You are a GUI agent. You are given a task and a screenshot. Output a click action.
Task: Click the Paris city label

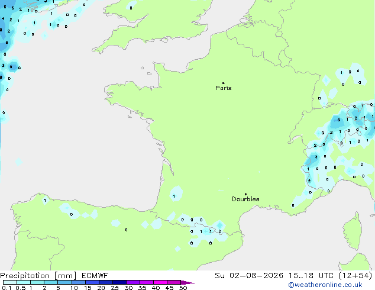[224, 88]
